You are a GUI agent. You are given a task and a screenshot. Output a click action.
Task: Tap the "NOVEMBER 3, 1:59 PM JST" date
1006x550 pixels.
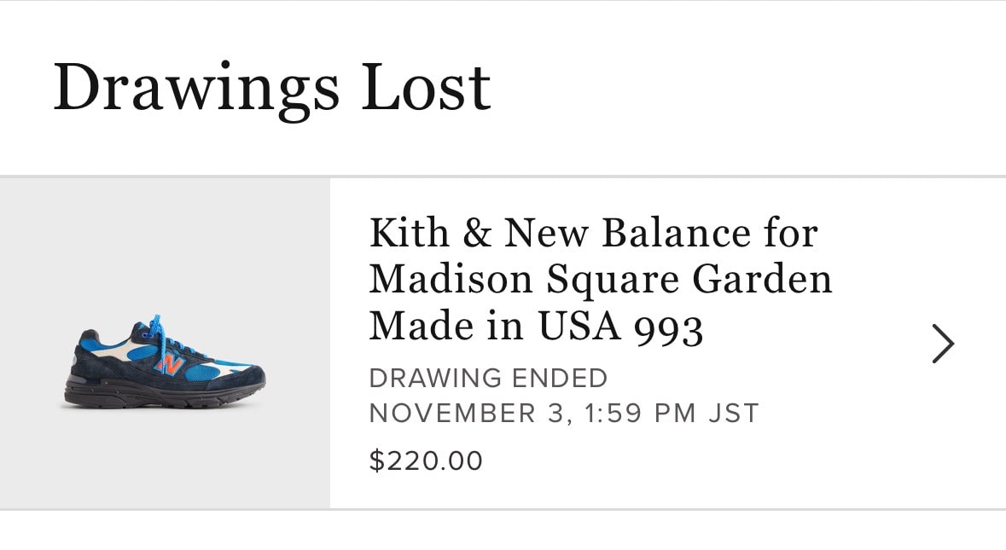[563, 414]
